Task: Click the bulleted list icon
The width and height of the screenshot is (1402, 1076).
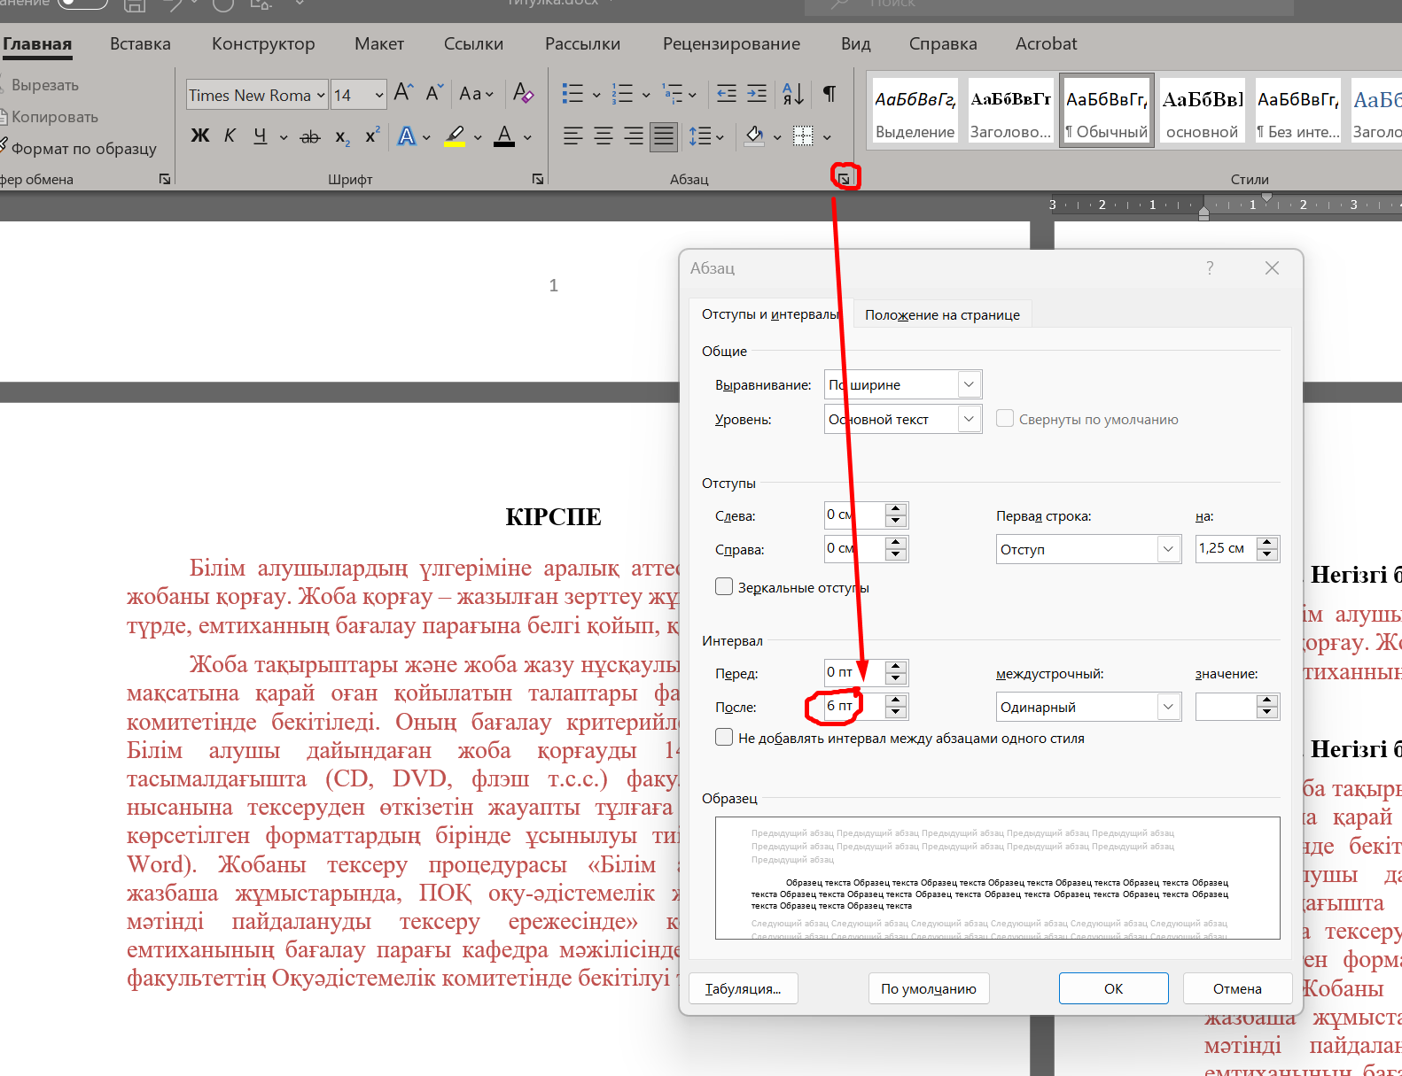Action: coord(572,94)
